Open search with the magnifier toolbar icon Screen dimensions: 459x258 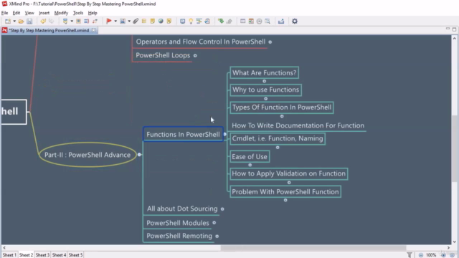pos(268,21)
